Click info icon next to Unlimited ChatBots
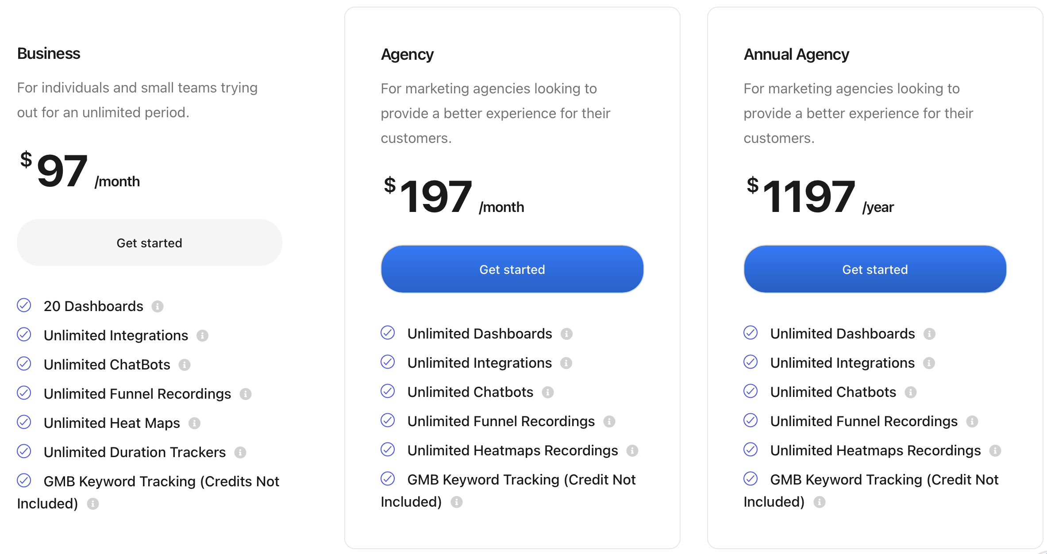The width and height of the screenshot is (1047, 554). [185, 365]
